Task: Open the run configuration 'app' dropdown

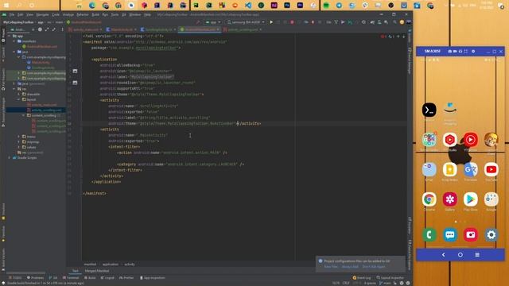Action: pyautogui.click(x=213, y=22)
